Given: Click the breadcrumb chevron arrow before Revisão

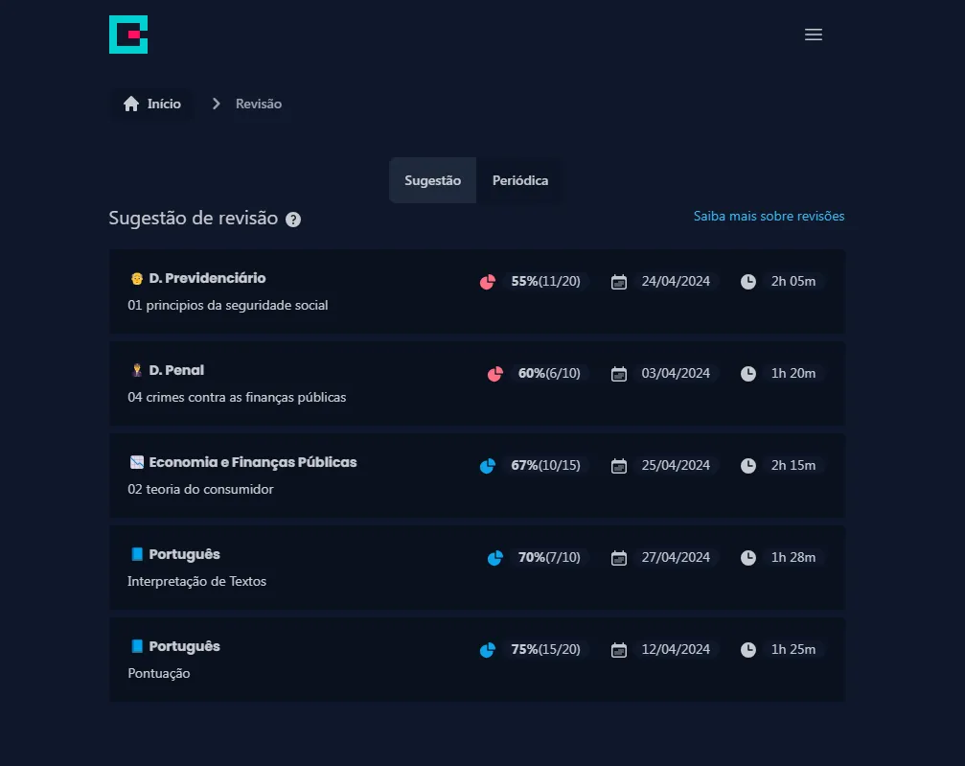Looking at the screenshot, I should click(x=216, y=104).
